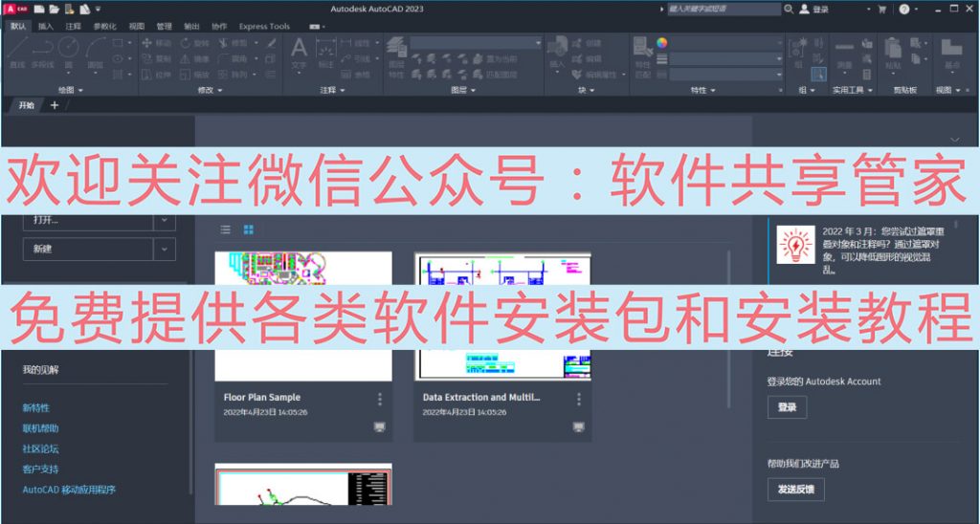The height and width of the screenshot is (524, 980).
Task: Expand the 图层 panel flyout
Action: click(x=463, y=90)
